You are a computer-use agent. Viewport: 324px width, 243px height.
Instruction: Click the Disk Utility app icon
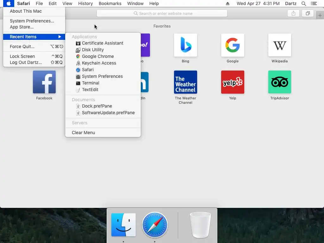click(78, 50)
